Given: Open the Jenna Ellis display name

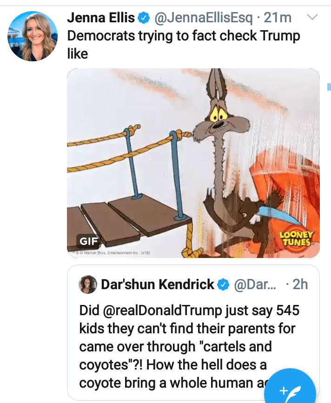Looking at the screenshot, I should [x=101, y=18].
